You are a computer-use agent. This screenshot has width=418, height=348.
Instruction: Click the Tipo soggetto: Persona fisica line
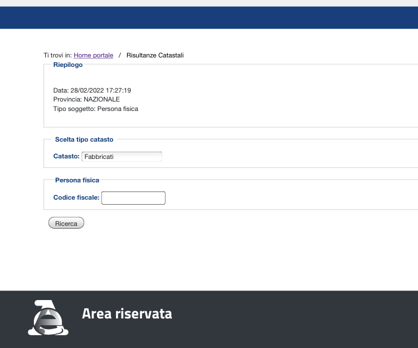(95, 109)
